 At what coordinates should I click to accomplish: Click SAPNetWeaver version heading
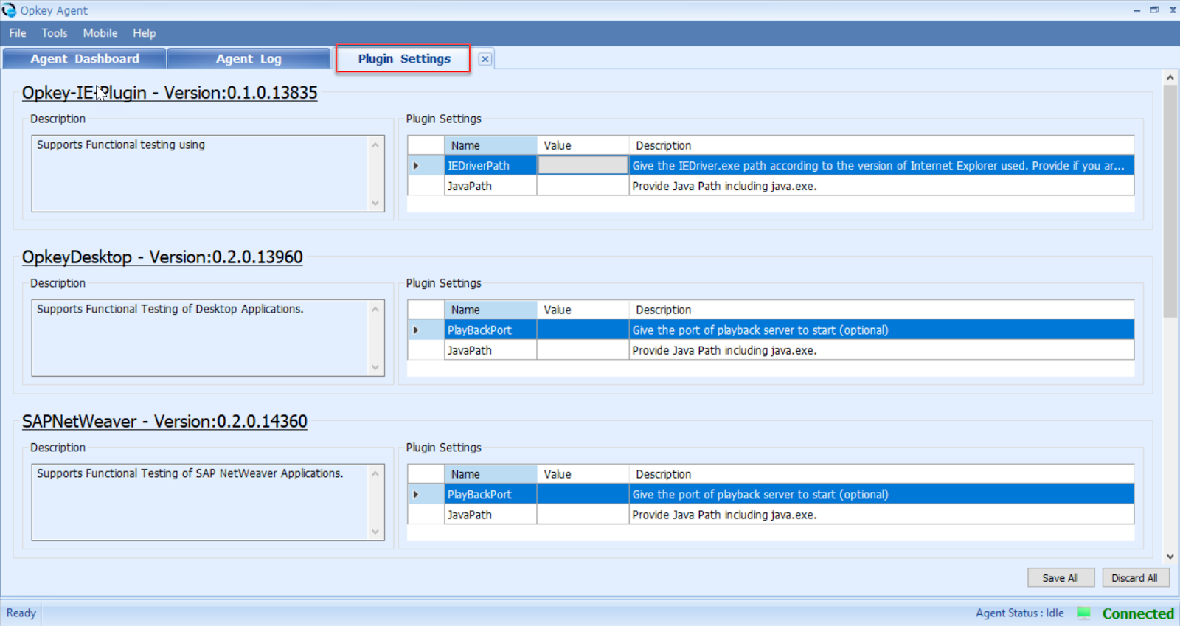coord(164,422)
